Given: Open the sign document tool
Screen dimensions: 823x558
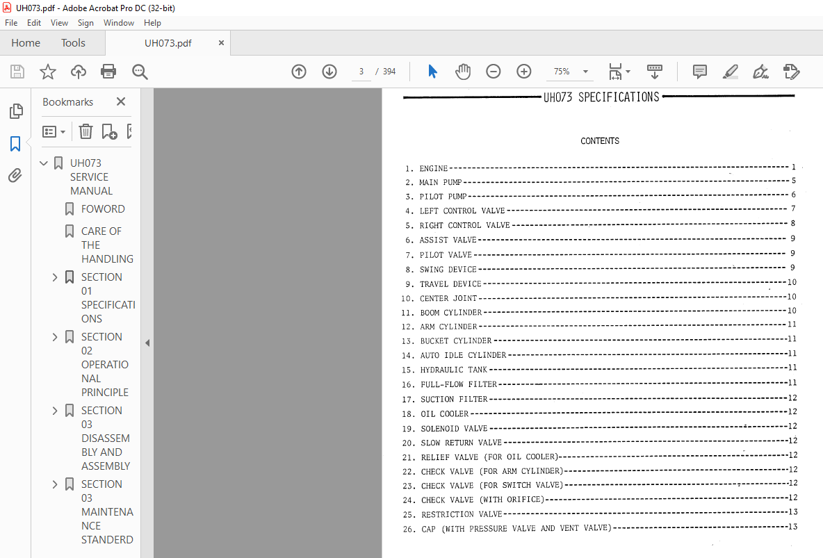Looking at the screenshot, I should [x=760, y=72].
